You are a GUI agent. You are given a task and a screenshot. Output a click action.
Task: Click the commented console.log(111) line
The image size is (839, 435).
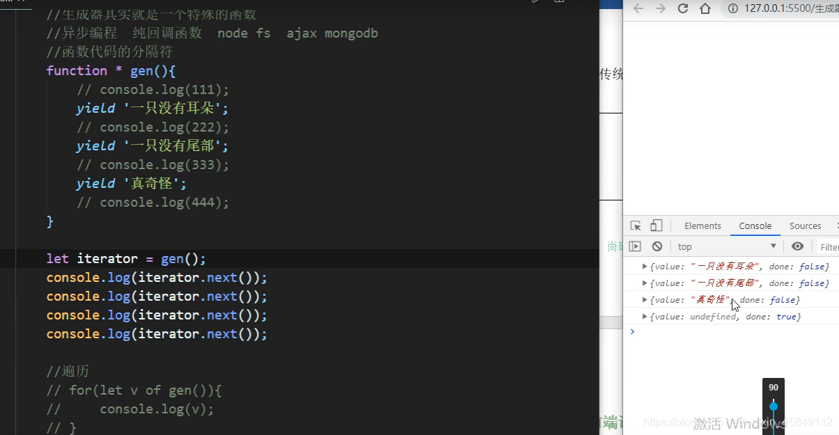[x=152, y=90]
